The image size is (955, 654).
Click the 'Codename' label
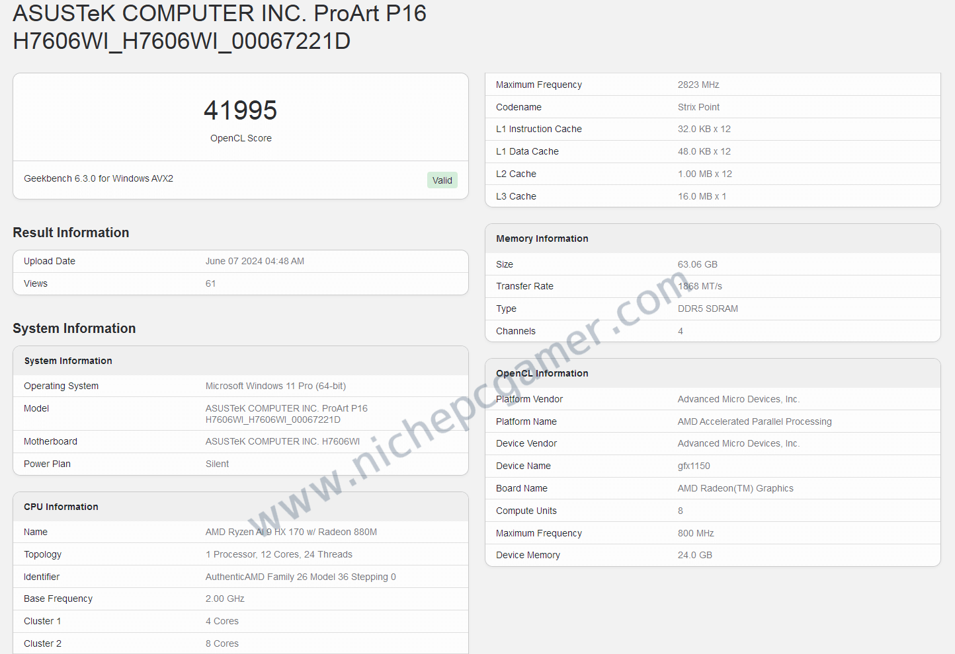519,107
